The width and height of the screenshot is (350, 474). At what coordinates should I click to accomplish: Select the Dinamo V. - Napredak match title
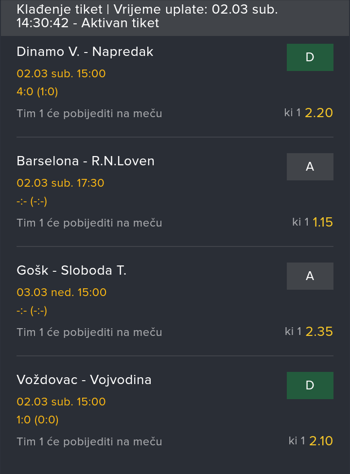[x=85, y=52]
